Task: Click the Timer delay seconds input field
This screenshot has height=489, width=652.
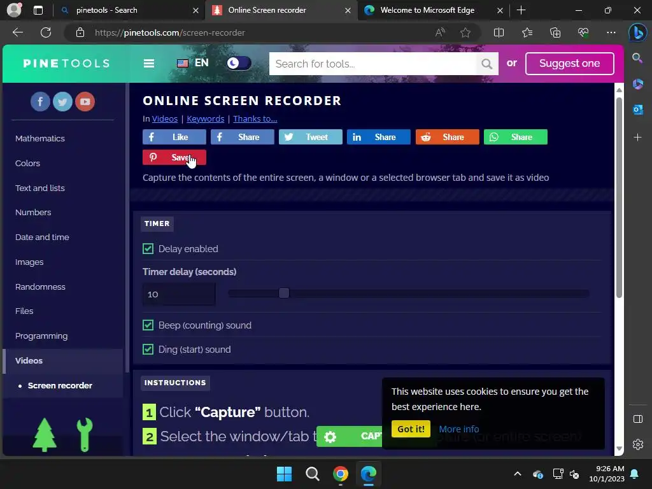Action: tap(179, 294)
